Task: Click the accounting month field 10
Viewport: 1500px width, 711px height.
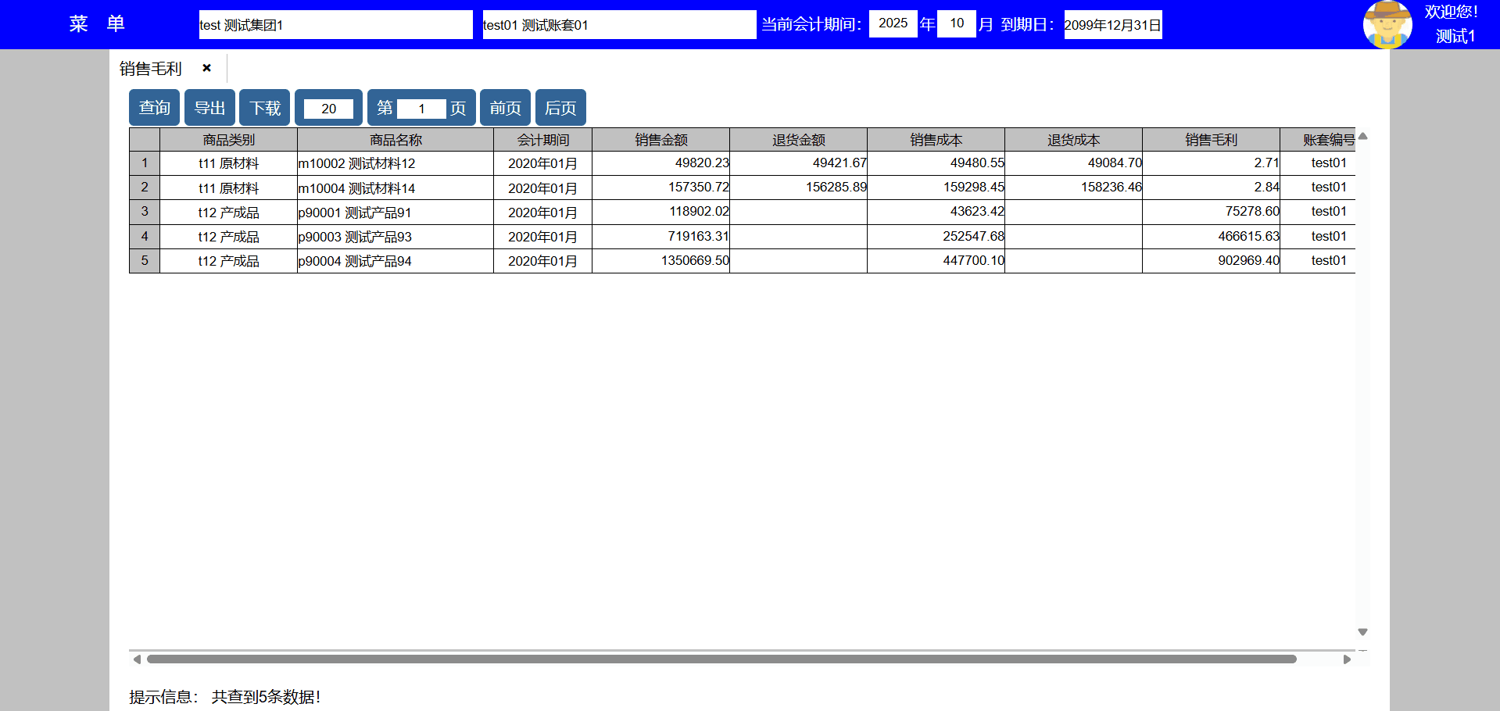Action: tap(956, 23)
